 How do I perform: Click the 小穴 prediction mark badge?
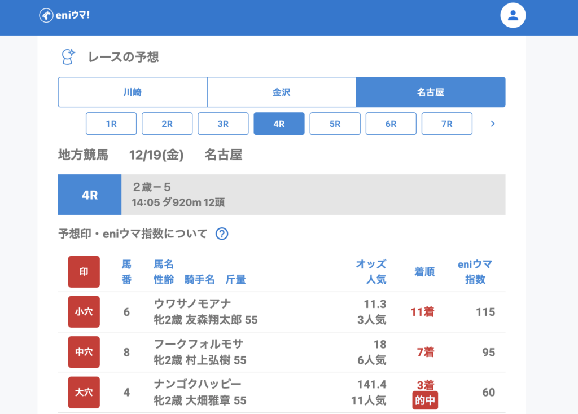point(84,312)
